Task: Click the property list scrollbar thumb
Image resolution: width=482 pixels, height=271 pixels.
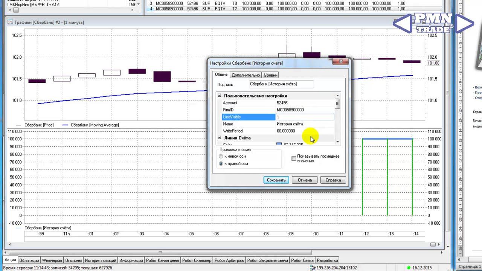Action: [337, 104]
